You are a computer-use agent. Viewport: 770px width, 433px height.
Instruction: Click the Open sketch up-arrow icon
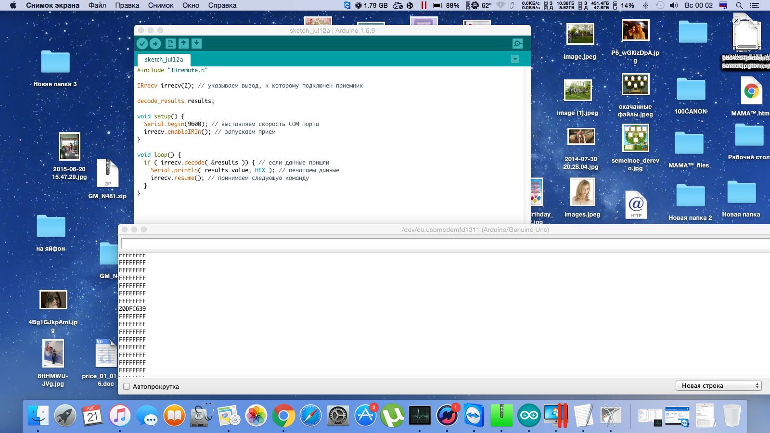tap(183, 43)
